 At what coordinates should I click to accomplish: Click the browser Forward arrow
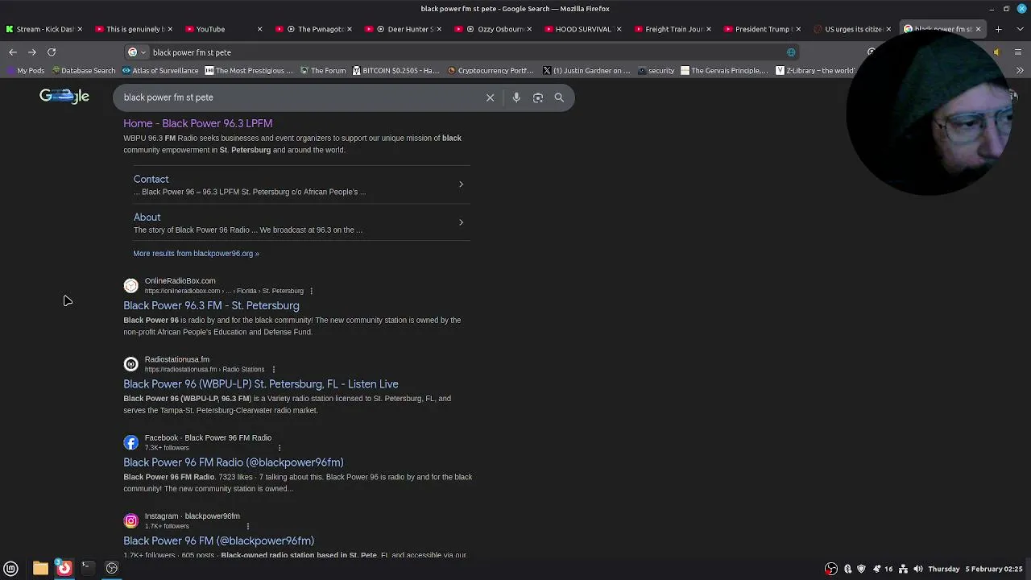pyautogui.click(x=32, y=52)
